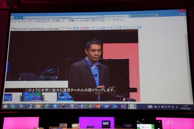Click the page scroll-down arrow
This screenshot has width=194, height=129.
[x=191, y=101]
